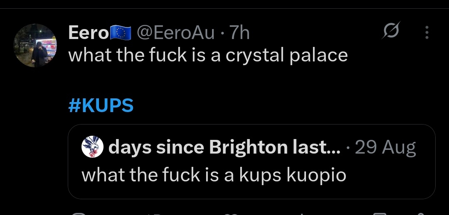Tap the 29 Aug date on quoted post
The image size is (449, 215).
(x=385, y=147)
